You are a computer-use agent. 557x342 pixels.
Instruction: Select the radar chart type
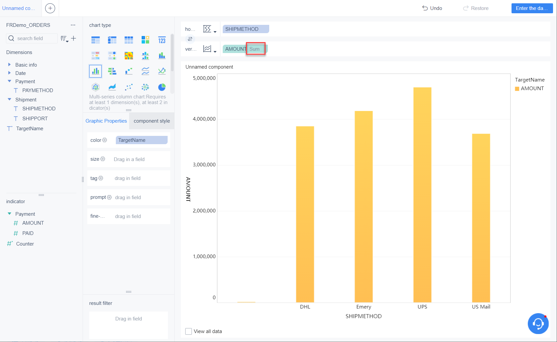click(x=96, y=87)
